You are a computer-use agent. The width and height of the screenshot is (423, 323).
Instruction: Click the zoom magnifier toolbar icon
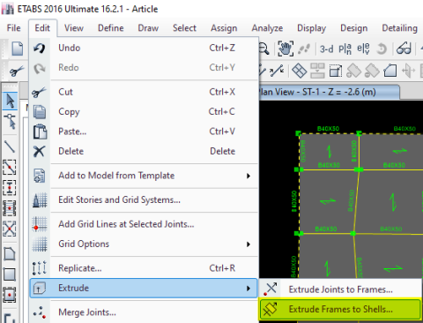tap(264, 49)
